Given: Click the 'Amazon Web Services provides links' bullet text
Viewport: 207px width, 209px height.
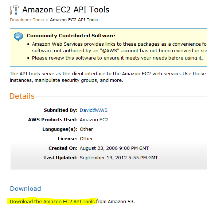Looking at the screenshot, I should point(120,47).
